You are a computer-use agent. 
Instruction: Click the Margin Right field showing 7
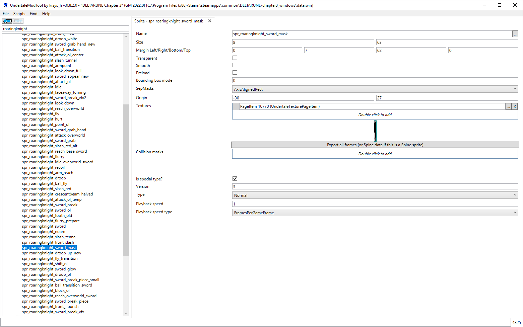click(x=339, y=51)
